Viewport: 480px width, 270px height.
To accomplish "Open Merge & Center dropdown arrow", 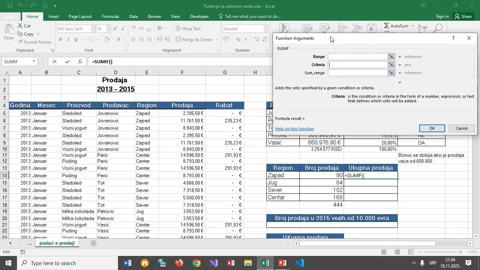I will (x=216, y=39).
